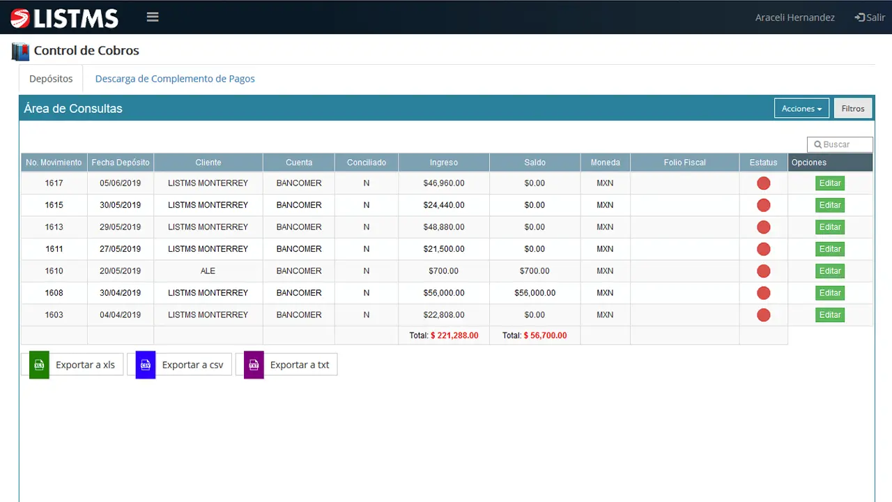The height and width of the screenshot is (502, 892).
Task: Sort by Fecha Depósito column header
Action: pos(121,162)
